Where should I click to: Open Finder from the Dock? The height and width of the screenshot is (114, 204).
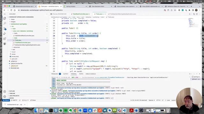point(36,111)
